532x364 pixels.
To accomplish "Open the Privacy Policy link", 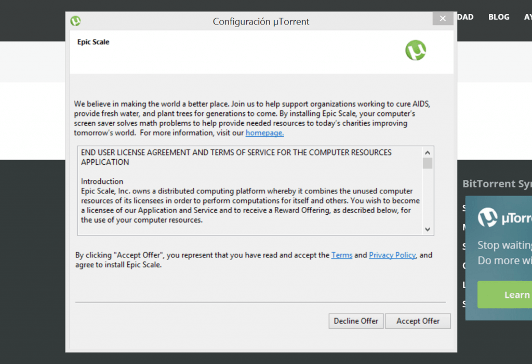I will [x=392, y=255].
